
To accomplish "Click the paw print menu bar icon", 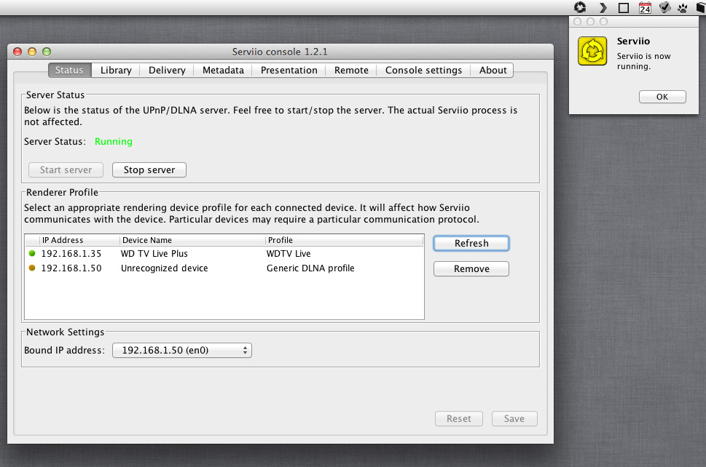I will coord(683,8).
